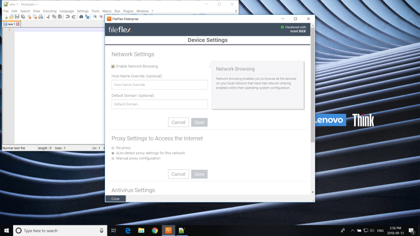This screenshot has width=420, height=236.
Task: Click Cancel under Network Settings
Action: (178, 122)
